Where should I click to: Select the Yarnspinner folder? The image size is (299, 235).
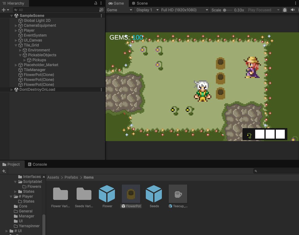(27, 226)
